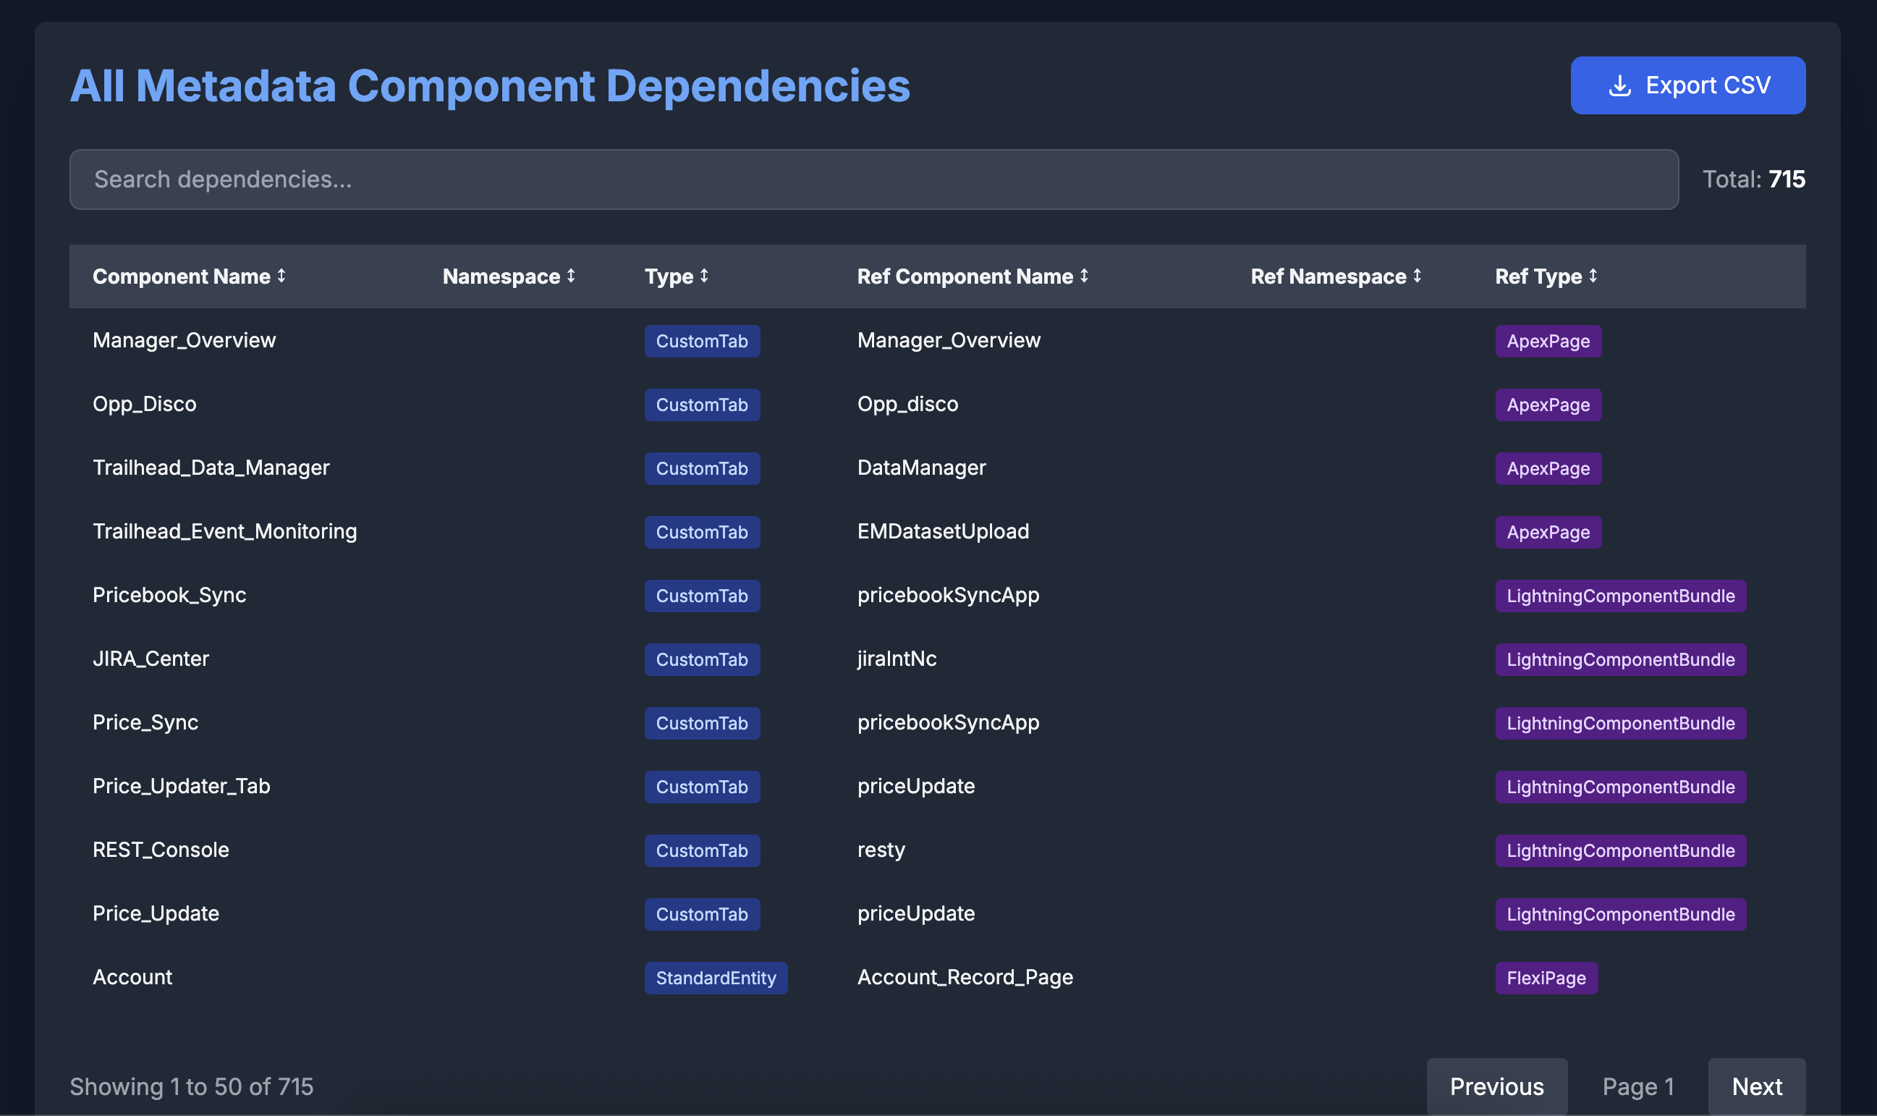Click the Price_Updater_Tab component name
Viewport: 1877px width, 1116px height.
(x=181, y=787)
